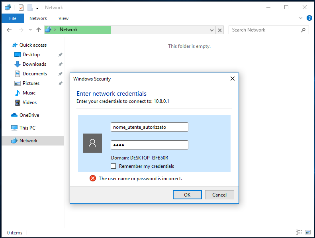Minimize the Network explorer window
This screenshot has width=315, height=238.
(x=268, y=8)
